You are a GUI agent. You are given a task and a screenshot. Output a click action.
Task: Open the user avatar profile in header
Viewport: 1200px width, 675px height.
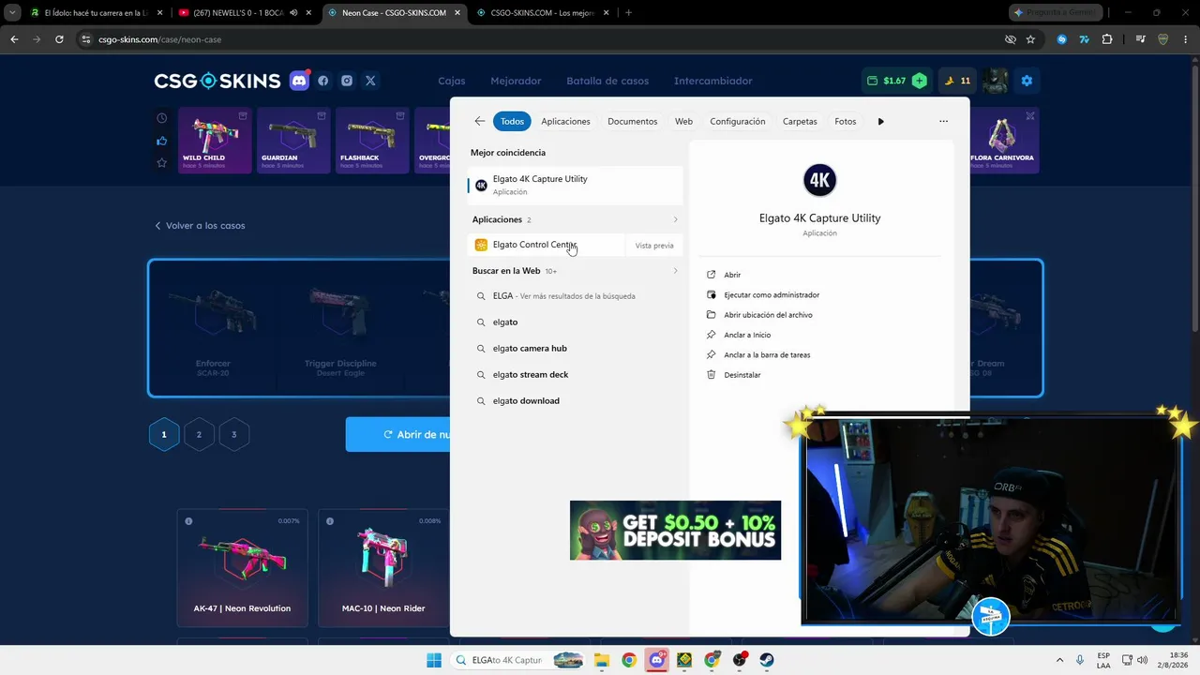(x=996, y=81)
